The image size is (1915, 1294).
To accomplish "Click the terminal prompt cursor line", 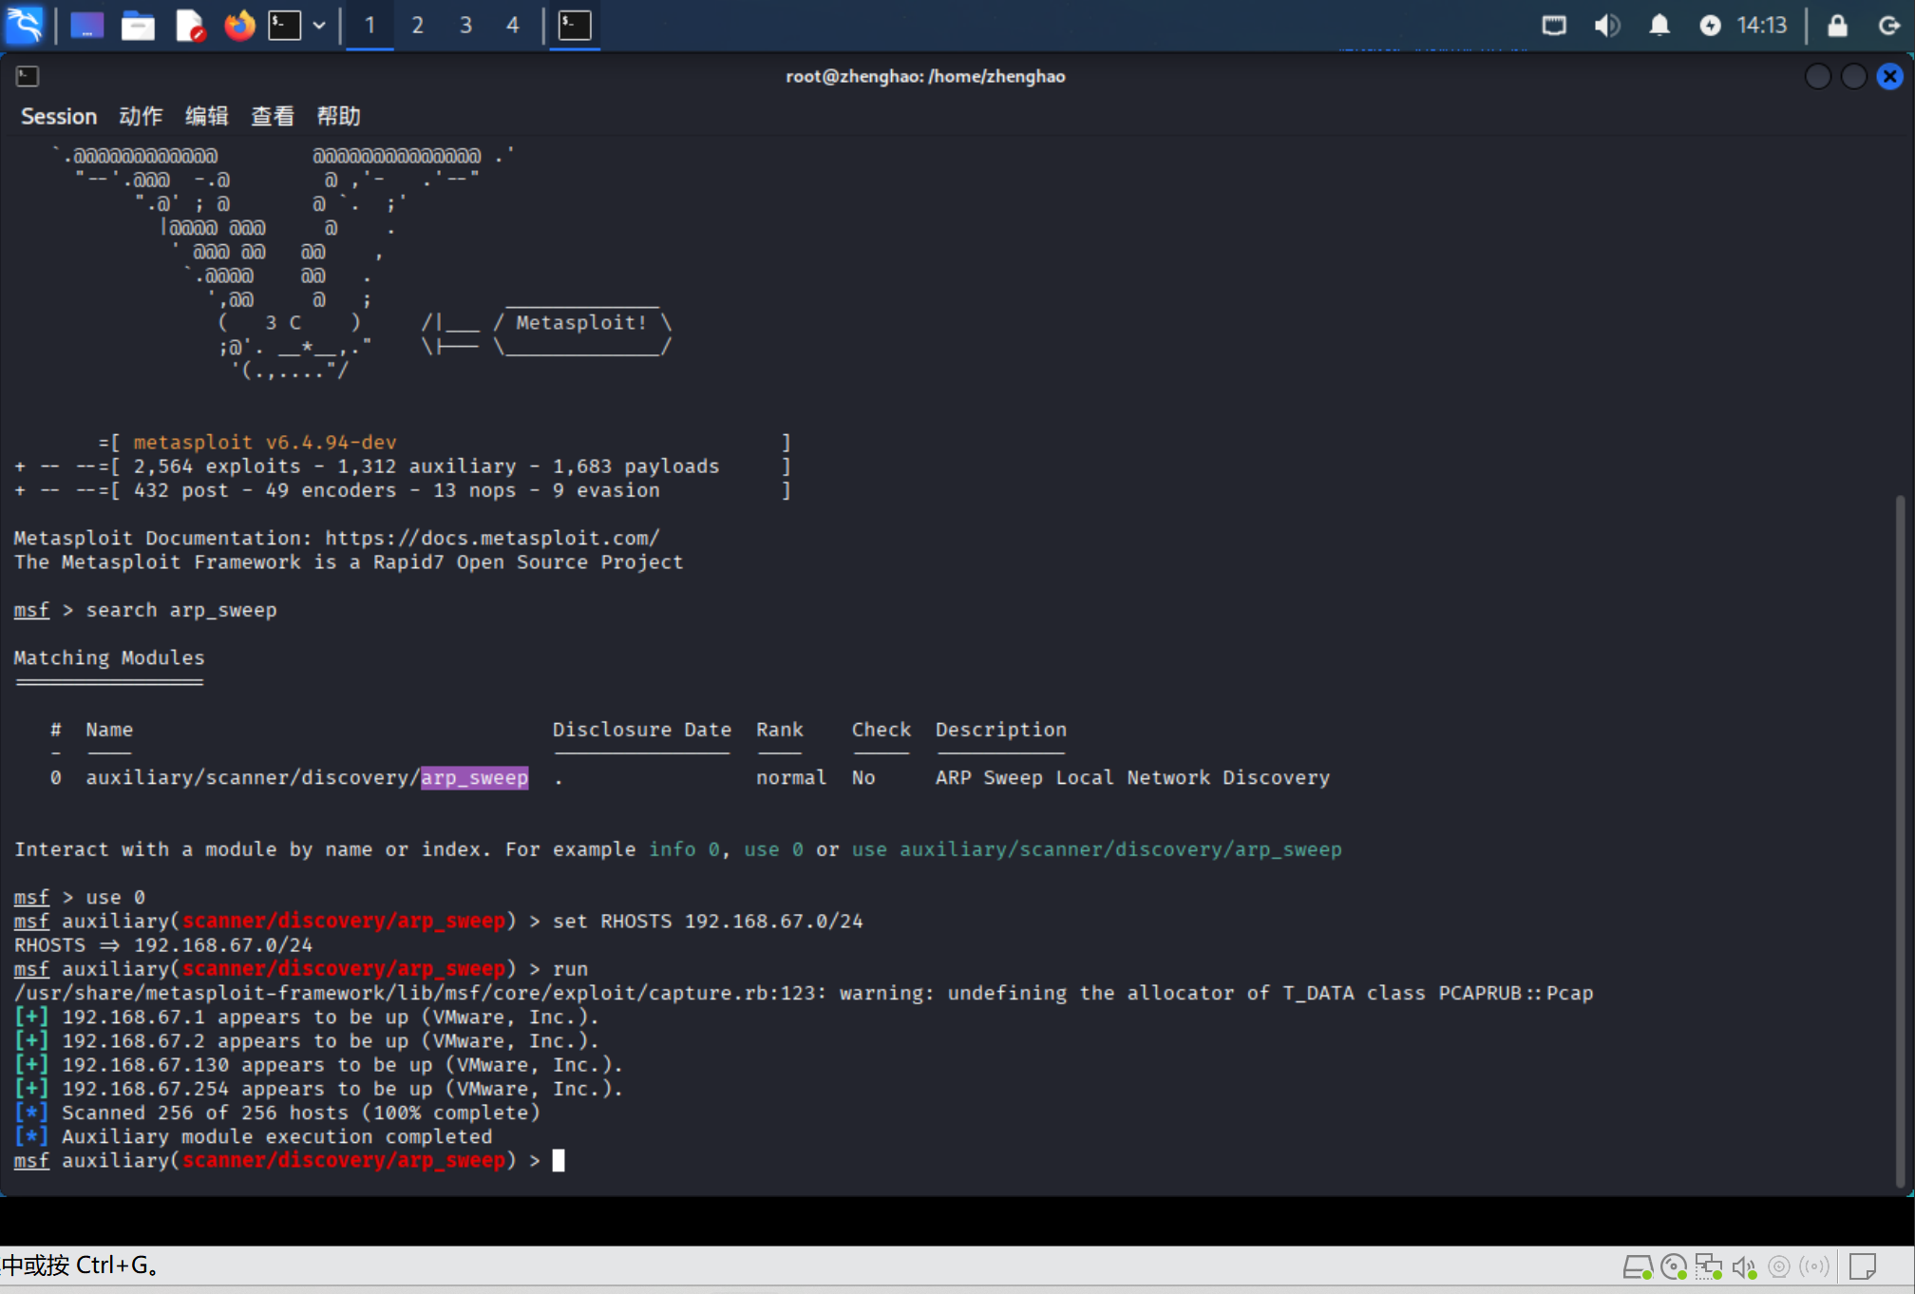I will pos(559,1160).
